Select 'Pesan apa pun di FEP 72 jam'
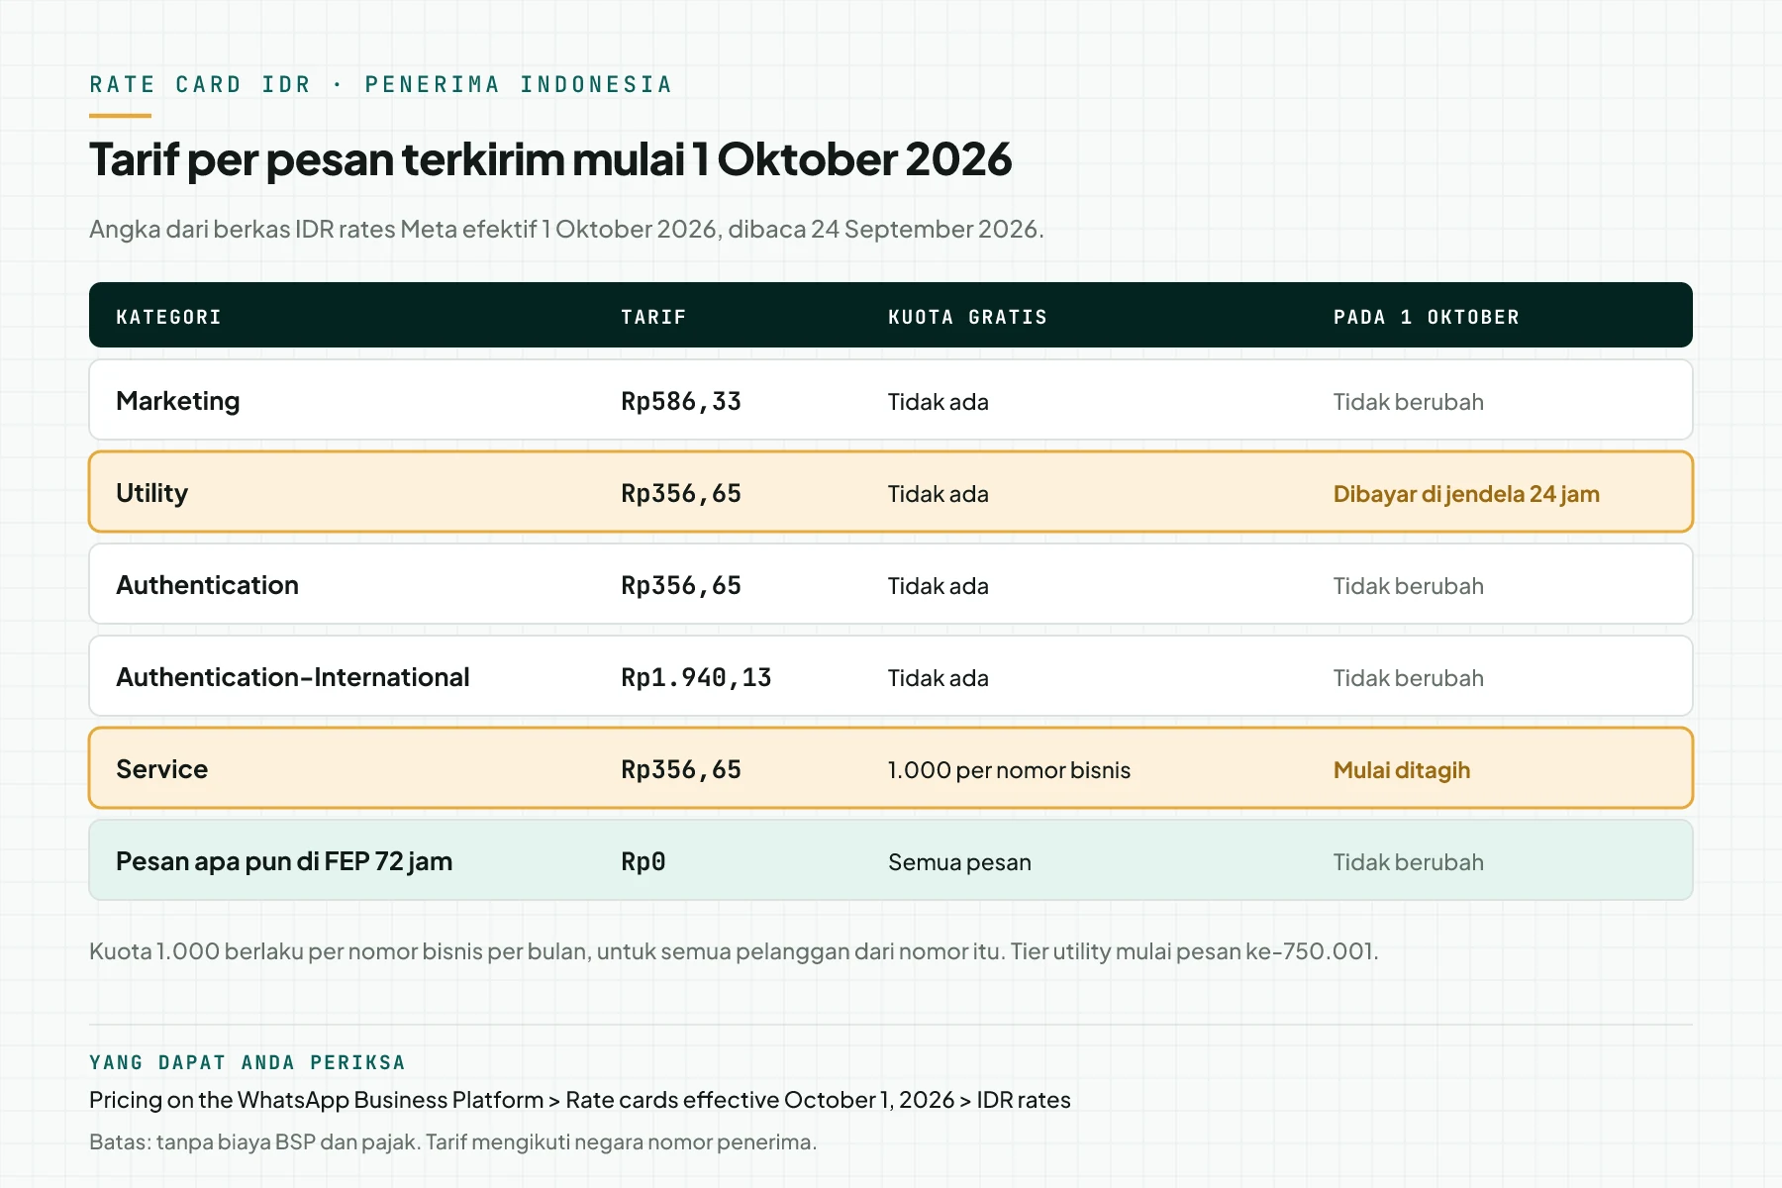The width and height of the screenshot is (1782, 1188). click(x=284, y=861)
